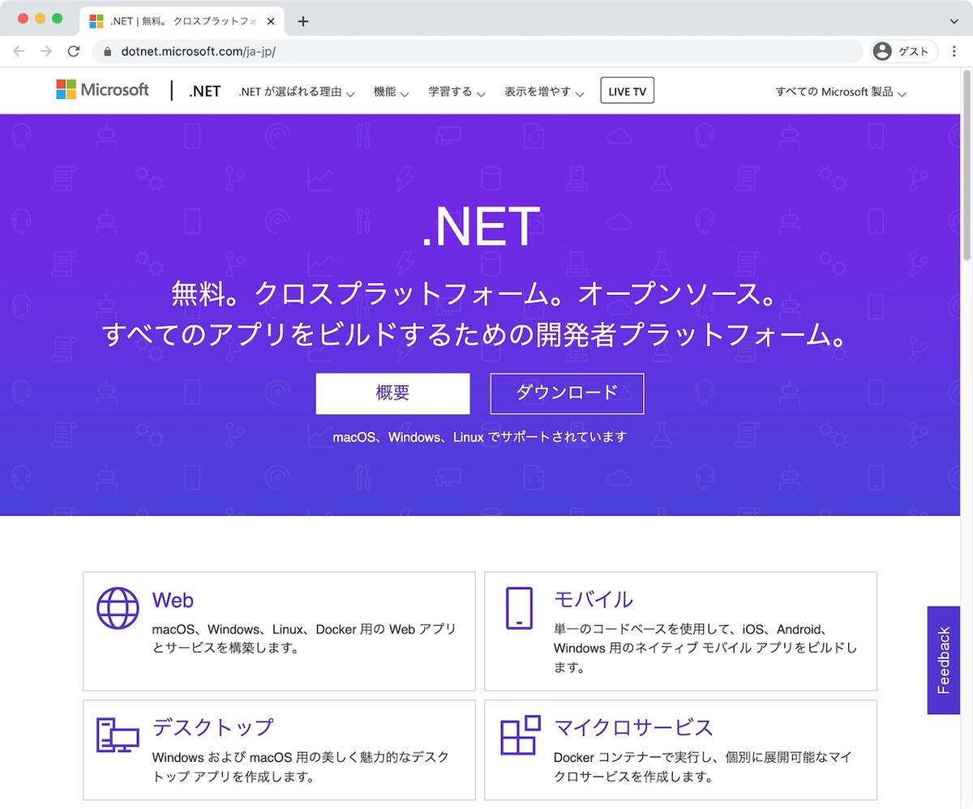
Task: Expand the 表示を増やす menu
Action: pyautogui.click(x=544, y=92)
